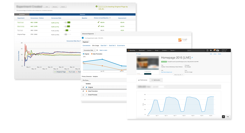Screen dimensions: 245x133
Task: Open the Conversion Rate metric dropdown
Action: pos(89,50)
